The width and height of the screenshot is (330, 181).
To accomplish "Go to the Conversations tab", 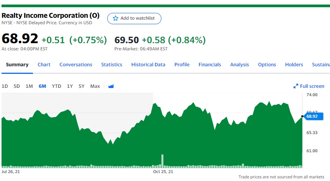I will tap(76, 64).
